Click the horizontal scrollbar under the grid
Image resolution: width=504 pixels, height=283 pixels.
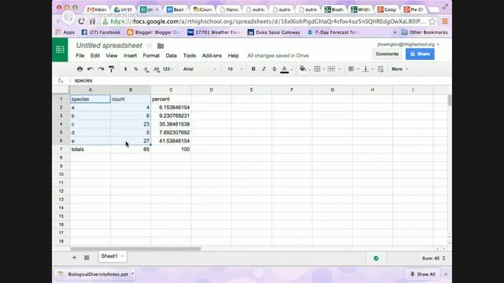135,248
